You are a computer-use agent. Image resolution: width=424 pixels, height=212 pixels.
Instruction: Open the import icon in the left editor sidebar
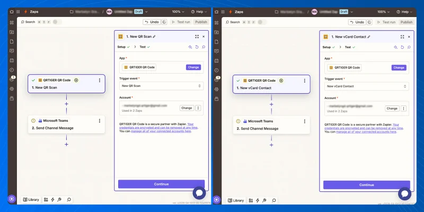pyautogui.click(x=12, y=32)
